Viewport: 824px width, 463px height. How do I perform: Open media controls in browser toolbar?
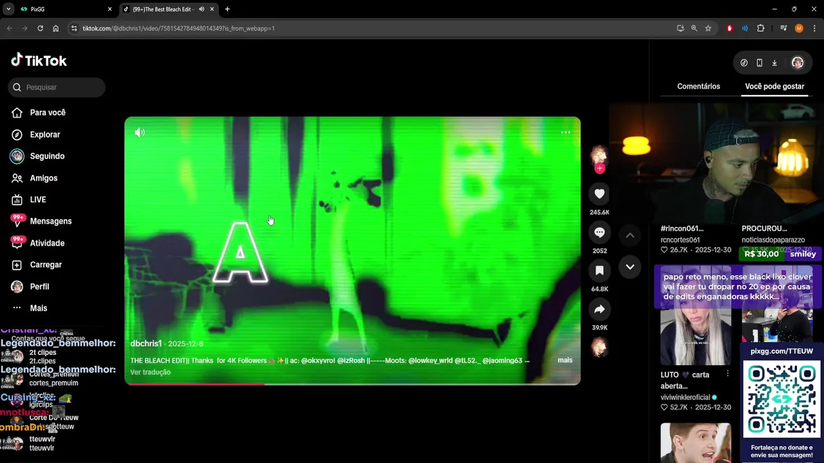(783, 28)
